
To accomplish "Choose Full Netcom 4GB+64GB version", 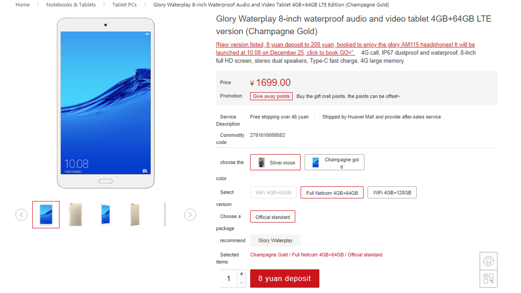I will click(332, 193).
